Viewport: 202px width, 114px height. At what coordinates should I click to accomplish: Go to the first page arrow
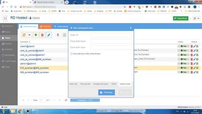click(23, 100)
